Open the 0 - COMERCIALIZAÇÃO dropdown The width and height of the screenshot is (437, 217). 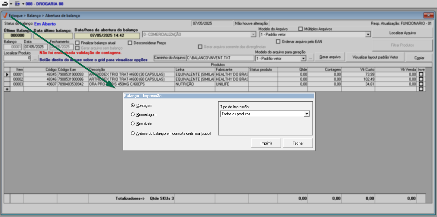(x=253, y=34)
